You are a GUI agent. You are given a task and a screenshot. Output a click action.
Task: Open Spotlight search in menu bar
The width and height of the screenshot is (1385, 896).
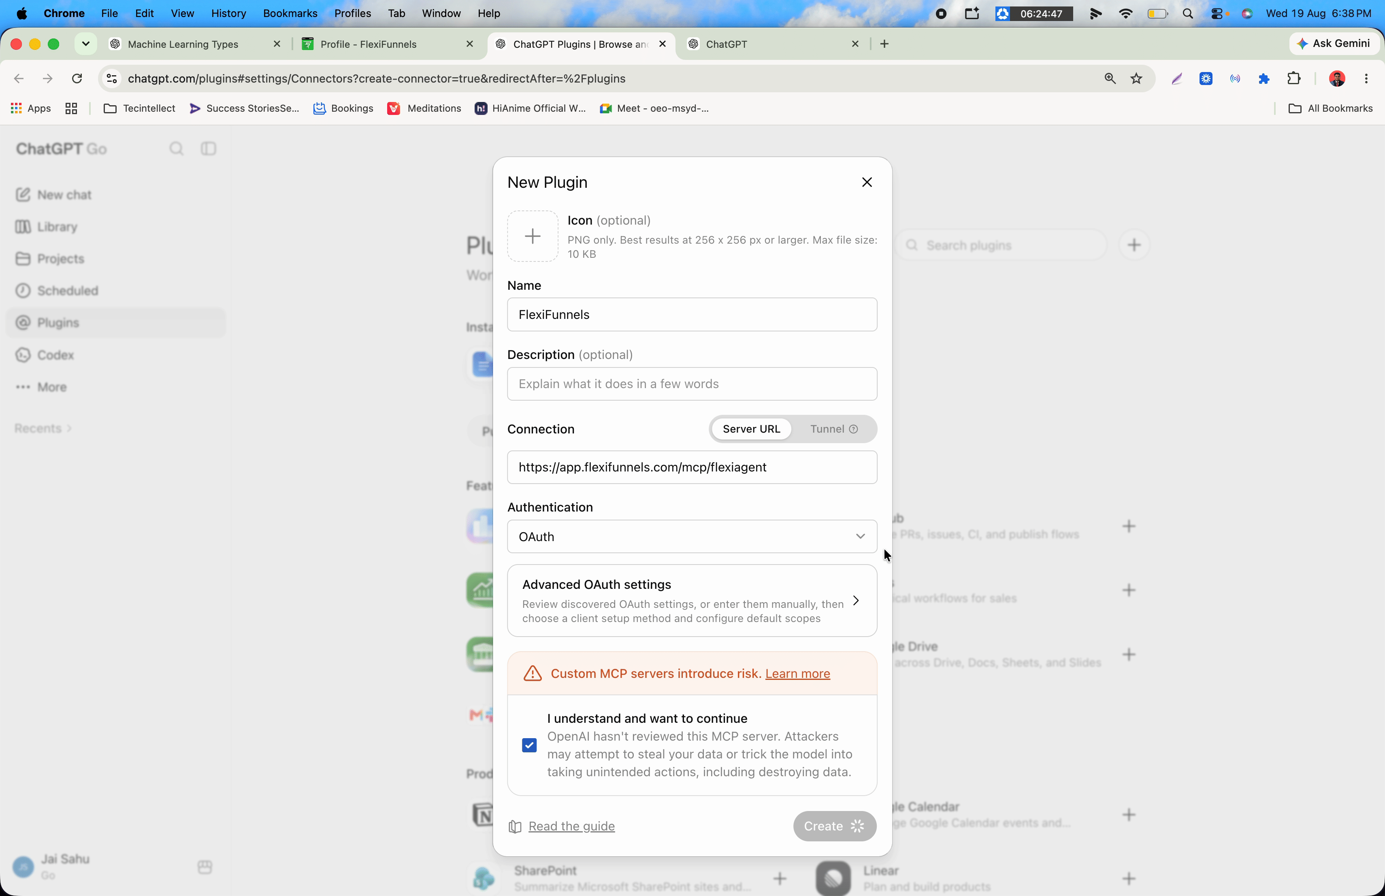click(1188, 13)
